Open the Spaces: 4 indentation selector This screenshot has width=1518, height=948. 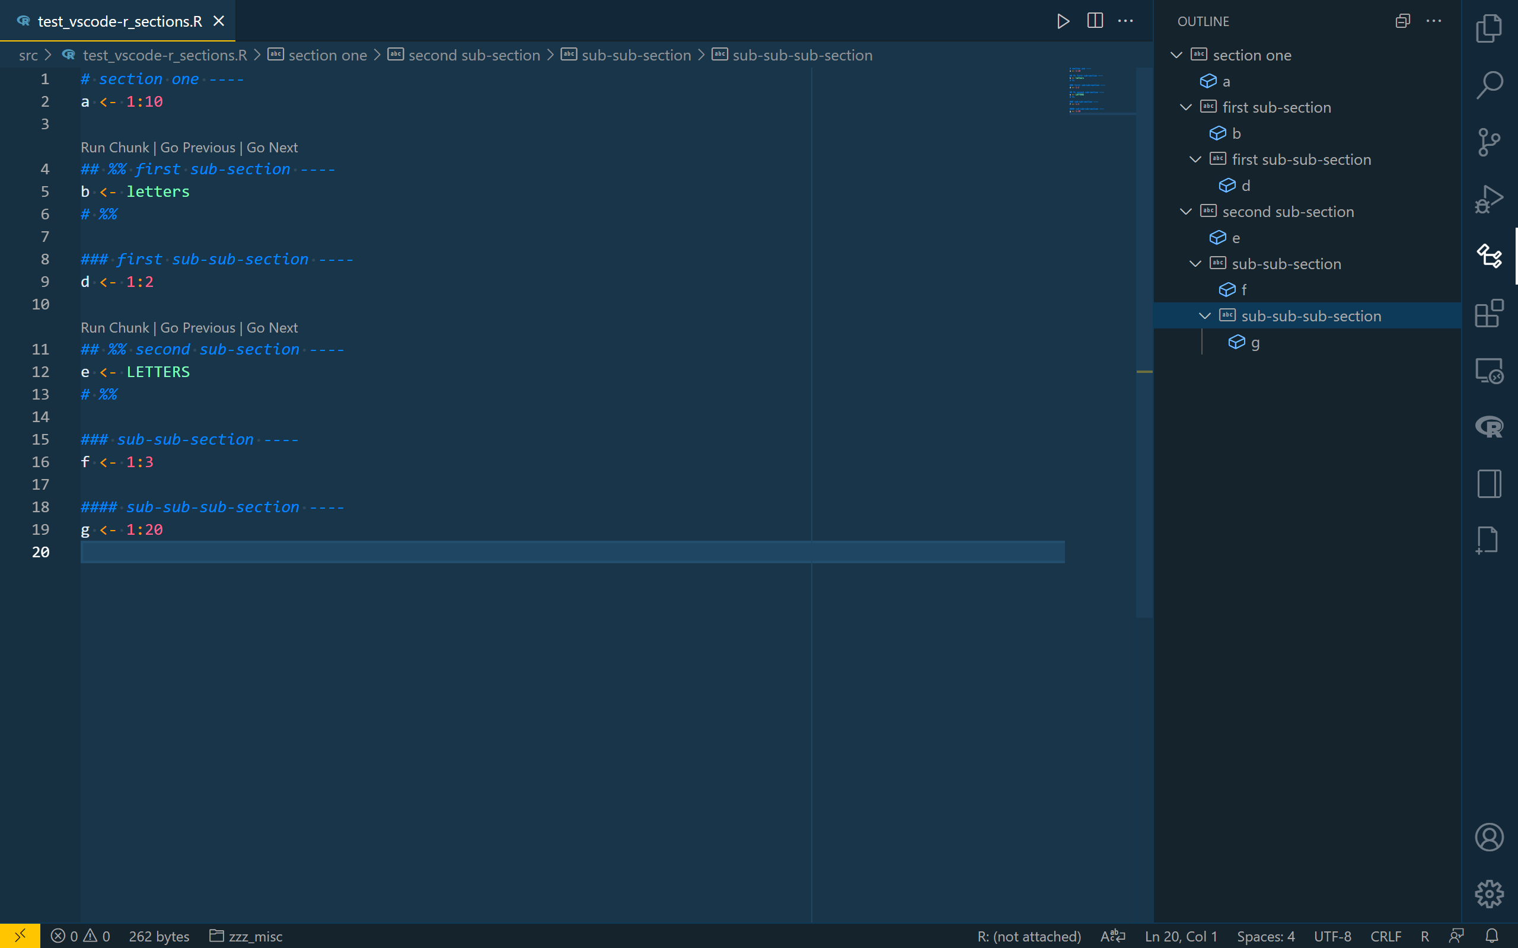[1265, 936]
